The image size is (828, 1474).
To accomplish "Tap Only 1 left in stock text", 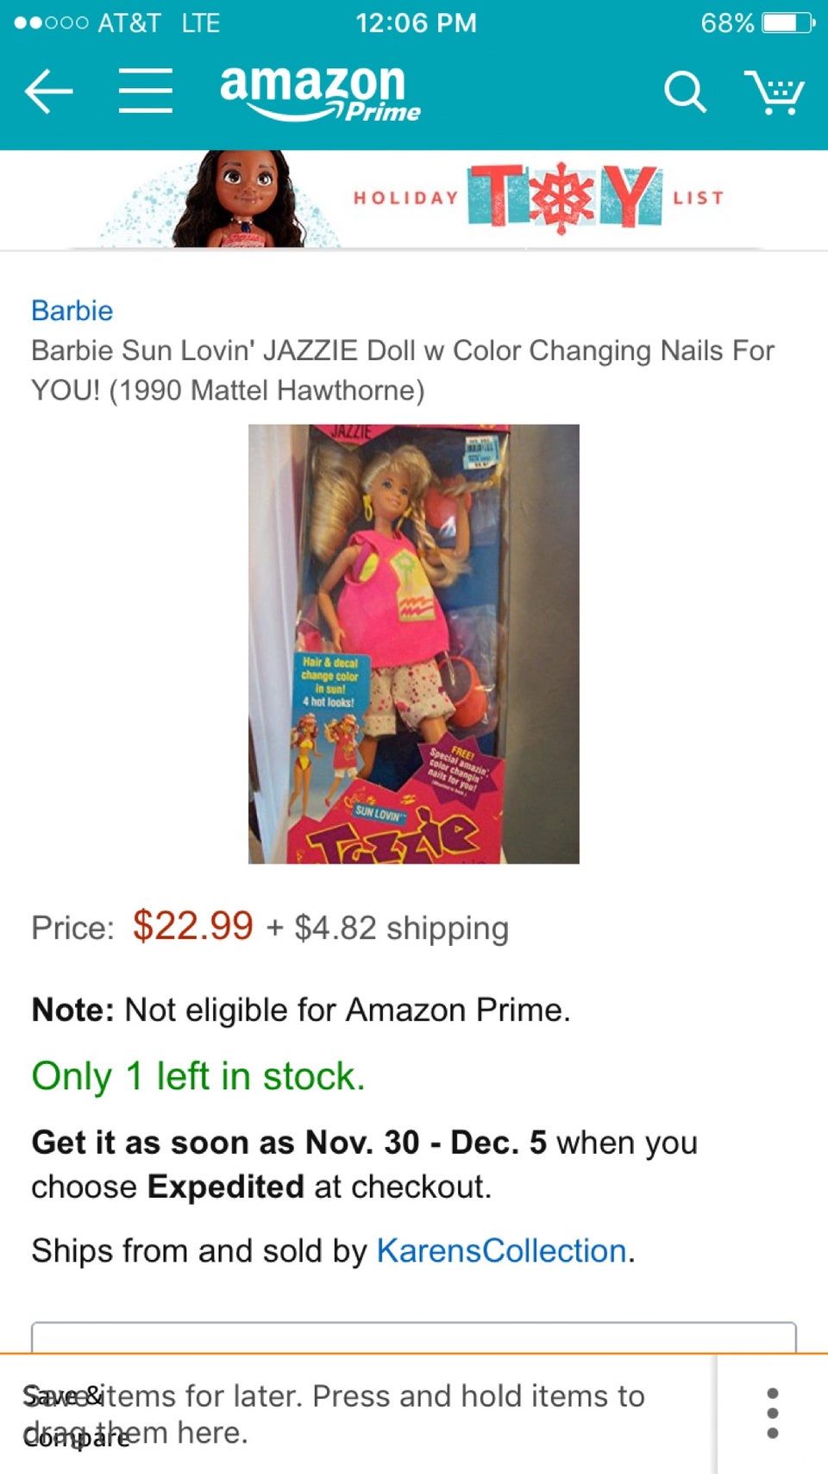I will point(198,1076).
